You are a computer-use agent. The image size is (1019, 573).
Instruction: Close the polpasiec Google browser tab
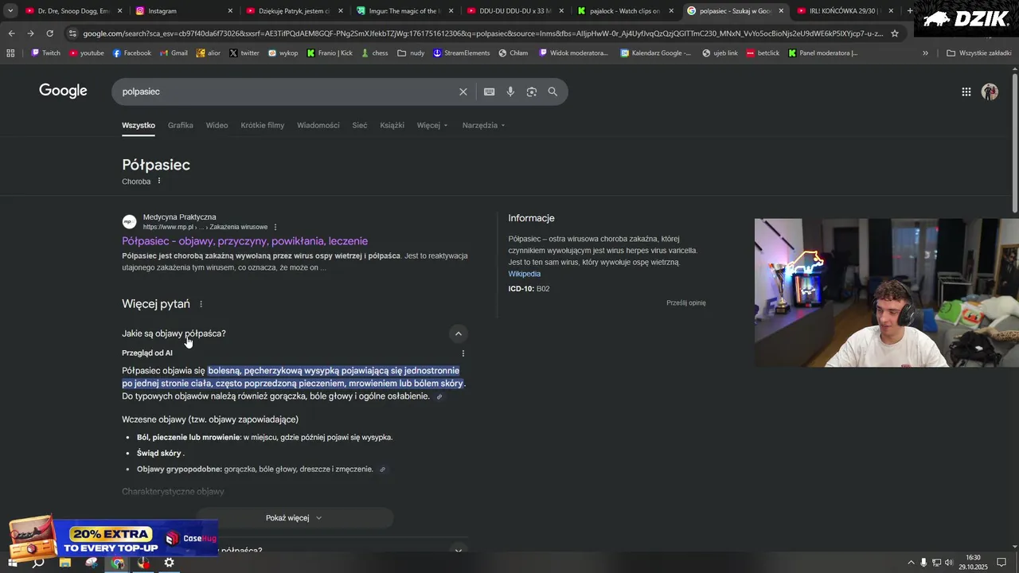[780, 11]
